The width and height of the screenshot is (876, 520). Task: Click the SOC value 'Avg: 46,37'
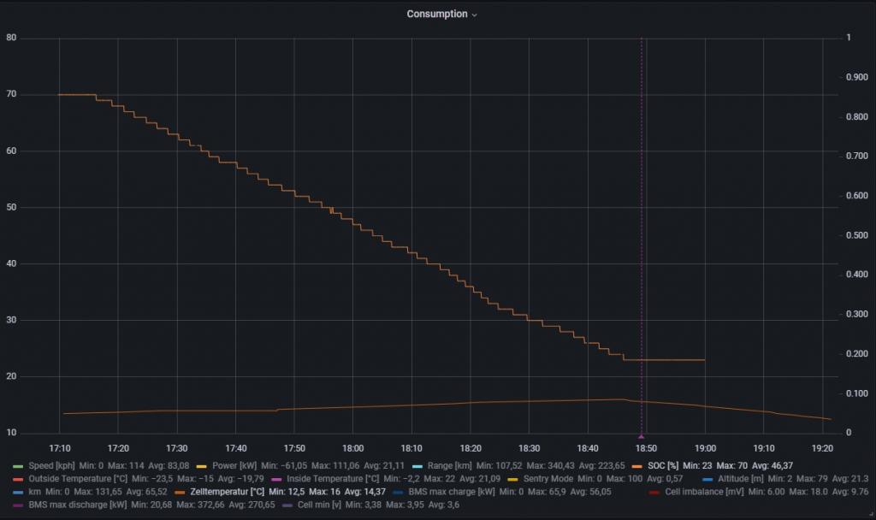pos(772,465)
